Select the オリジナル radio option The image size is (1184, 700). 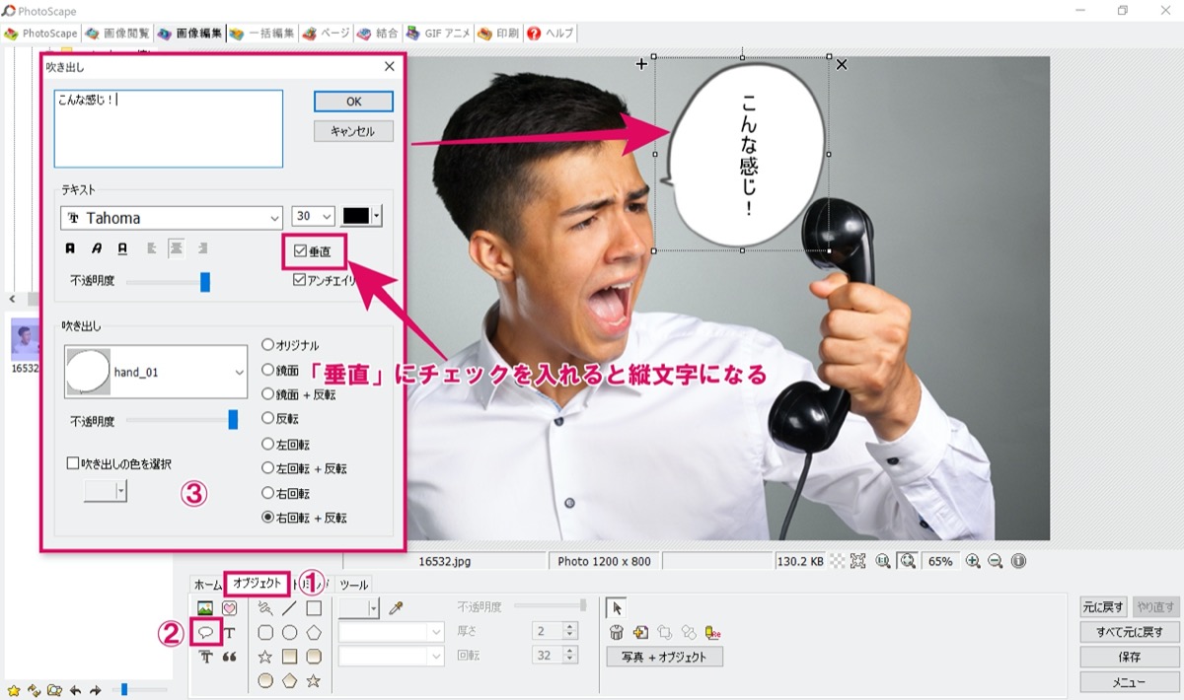(267, 345)
